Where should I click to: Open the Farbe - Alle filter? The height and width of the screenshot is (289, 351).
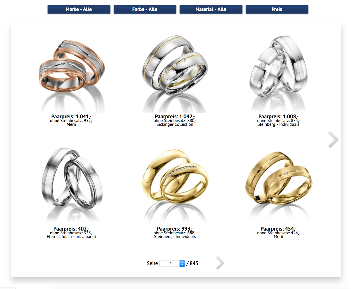pos(145,9)
